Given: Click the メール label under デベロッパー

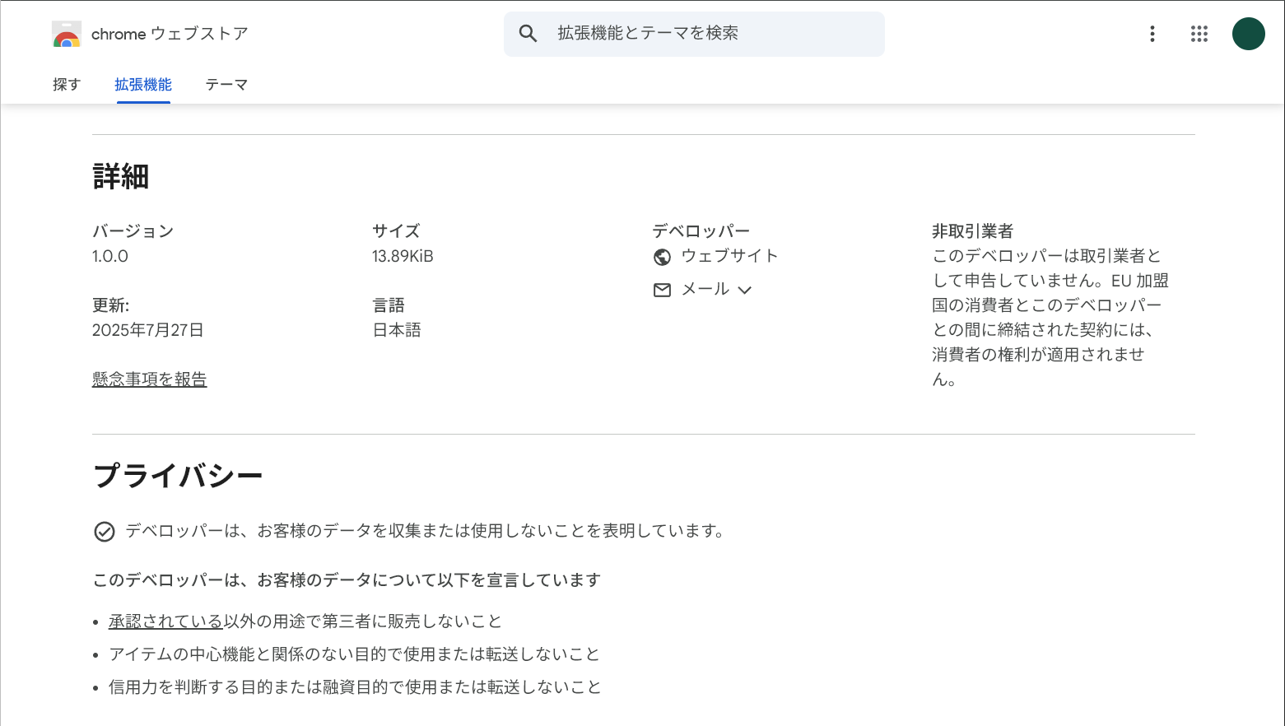Looking at the screenshot, I should [x=705, y=289].
